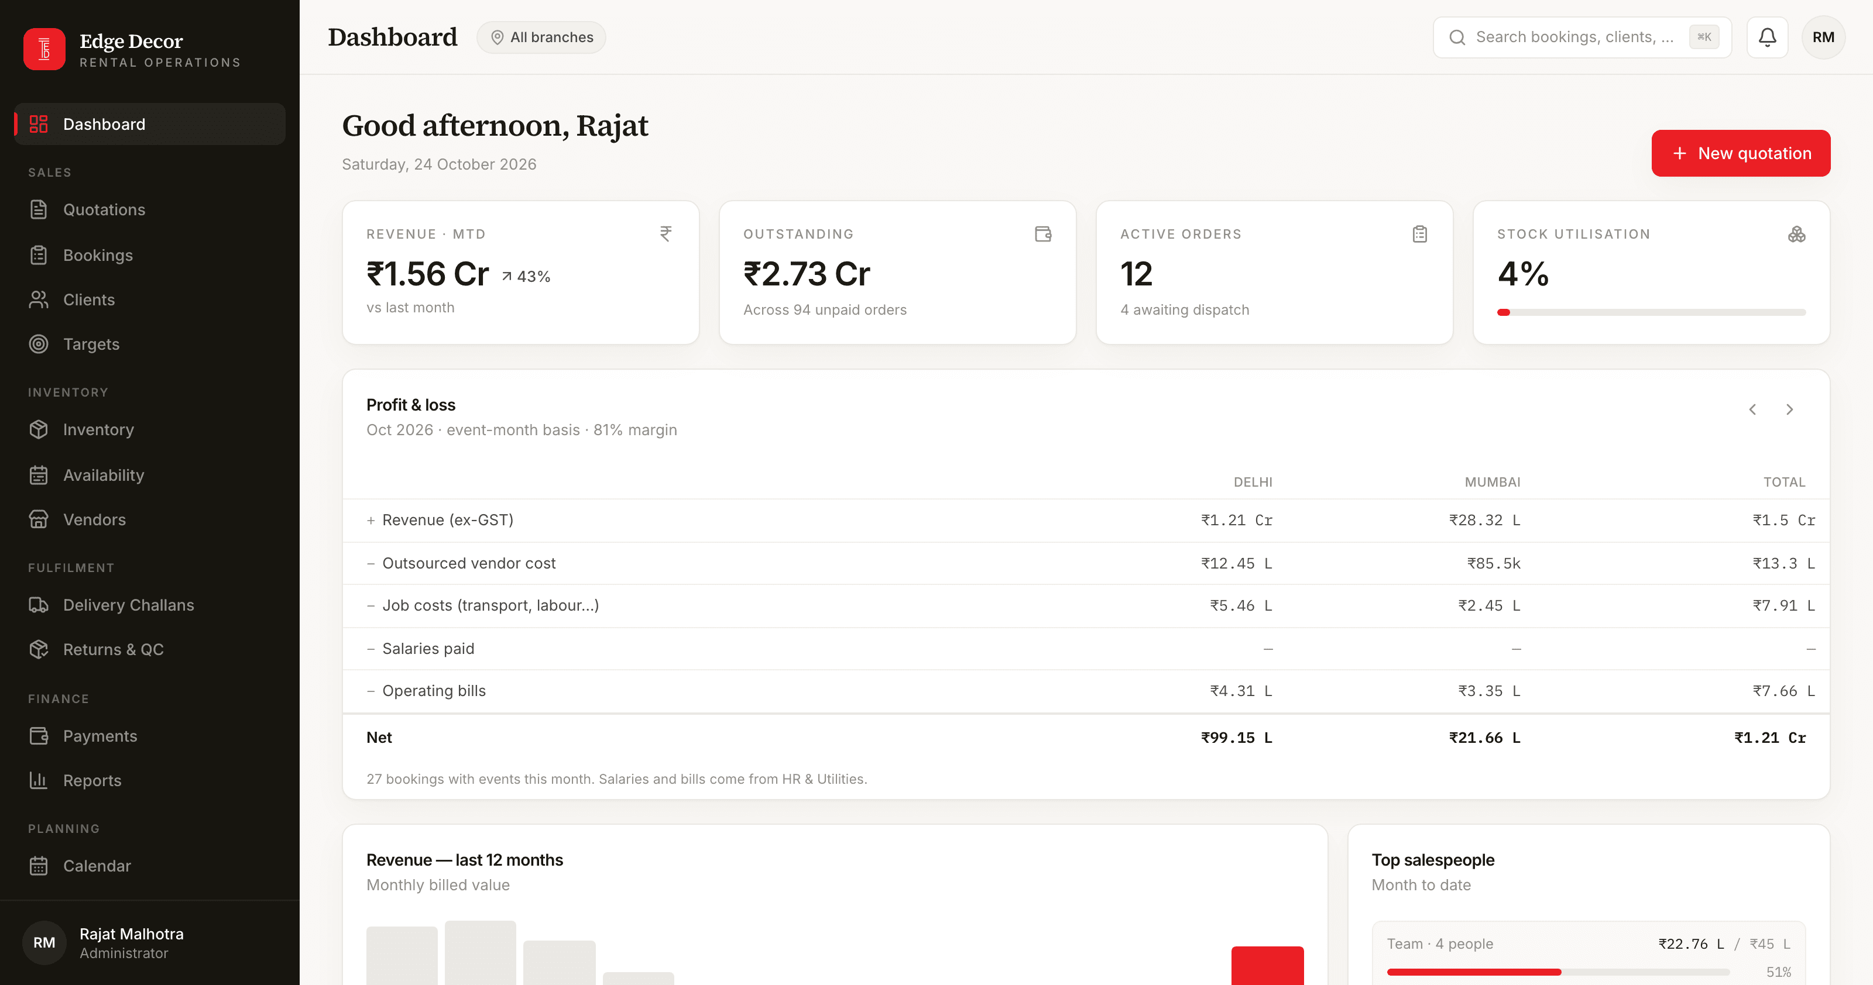
Task: Click the Team target progress bar
Action: pos(1558,972)
